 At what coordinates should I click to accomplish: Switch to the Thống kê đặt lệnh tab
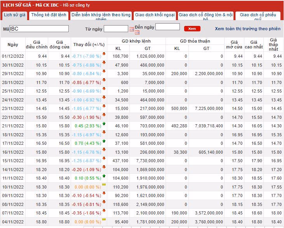[x=49, y=15]
